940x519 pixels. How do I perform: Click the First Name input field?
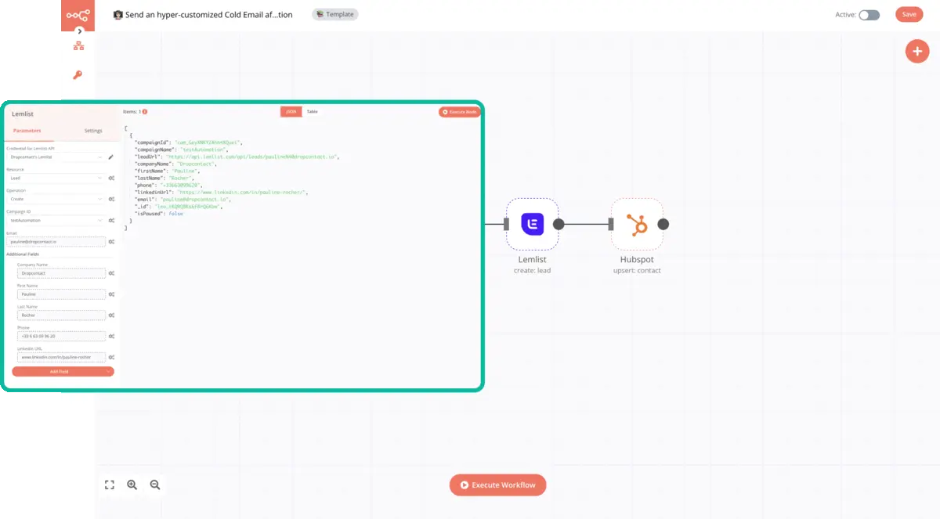click(x=61, y=294)
